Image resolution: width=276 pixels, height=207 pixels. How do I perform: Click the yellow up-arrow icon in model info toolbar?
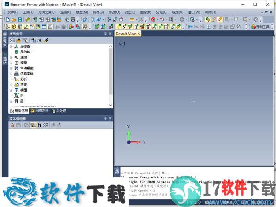coord(18,40)
